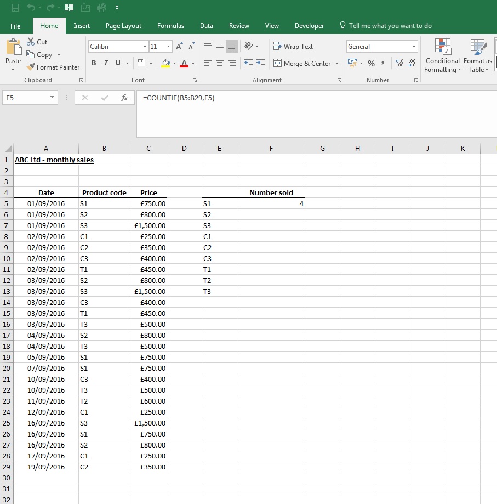Apply Comma Style
The width and height of the screenshot is (497, 504).
[x=382, y=63]
